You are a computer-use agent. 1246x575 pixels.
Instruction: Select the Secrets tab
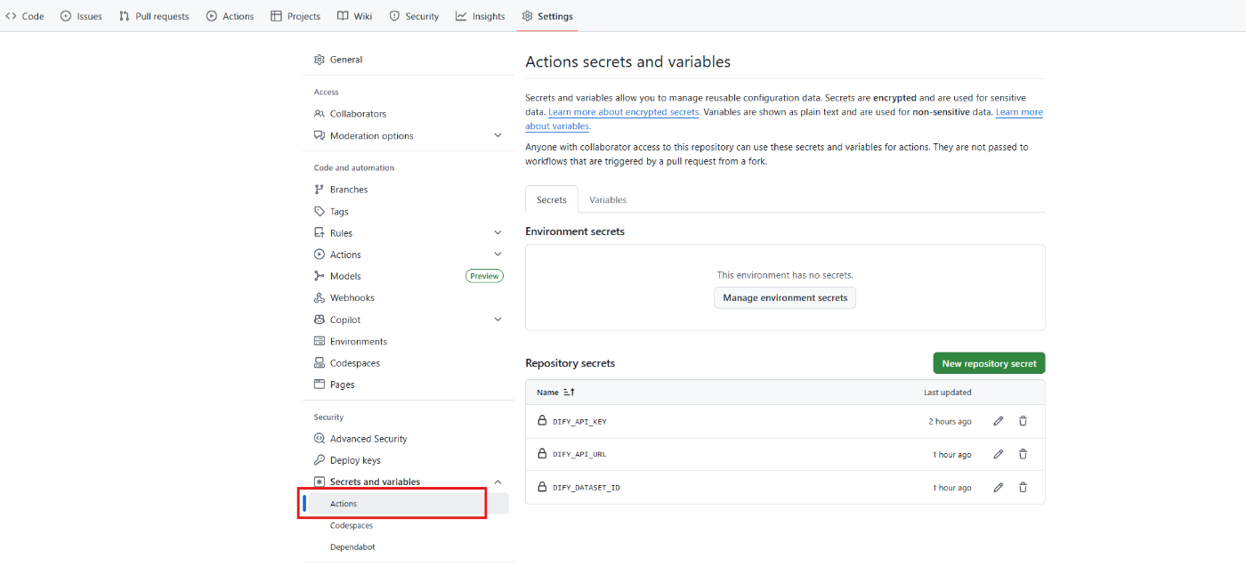click(x=552, y=200)
